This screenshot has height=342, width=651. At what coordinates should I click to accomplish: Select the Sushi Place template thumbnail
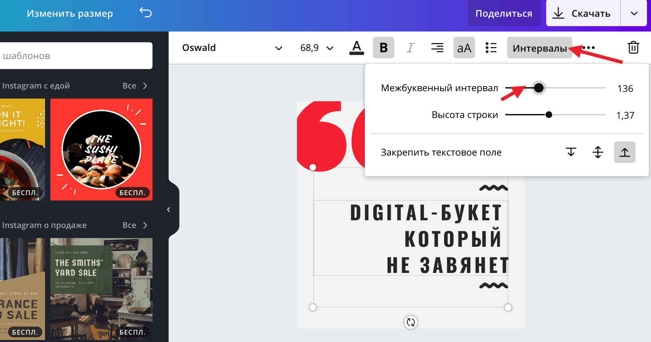tap(101, 150)
